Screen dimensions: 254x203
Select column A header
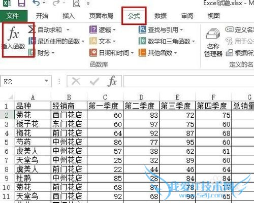click(x=33, y=97)
